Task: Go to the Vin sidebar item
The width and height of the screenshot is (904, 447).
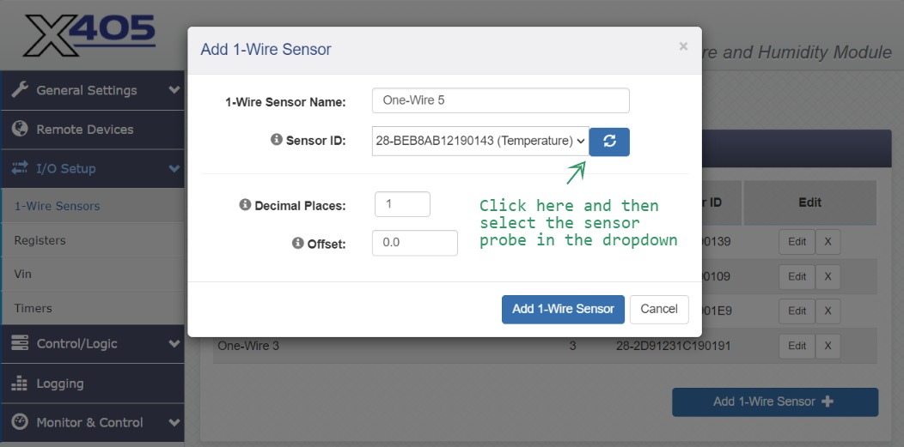Action: [22, 275]
